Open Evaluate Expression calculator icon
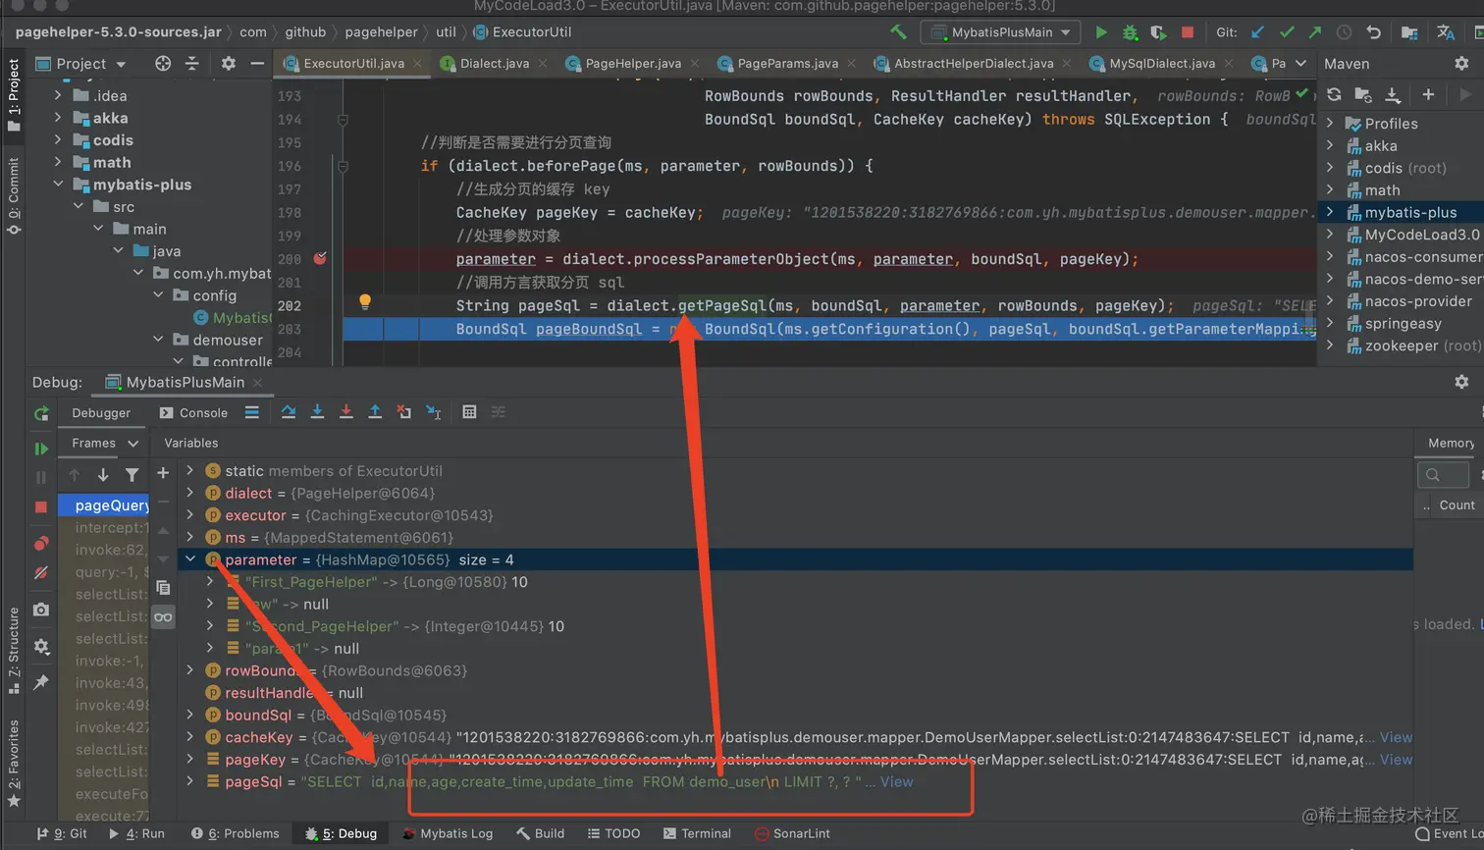The width and height of the screenshot is (1484, 850). tap(469, 412)
